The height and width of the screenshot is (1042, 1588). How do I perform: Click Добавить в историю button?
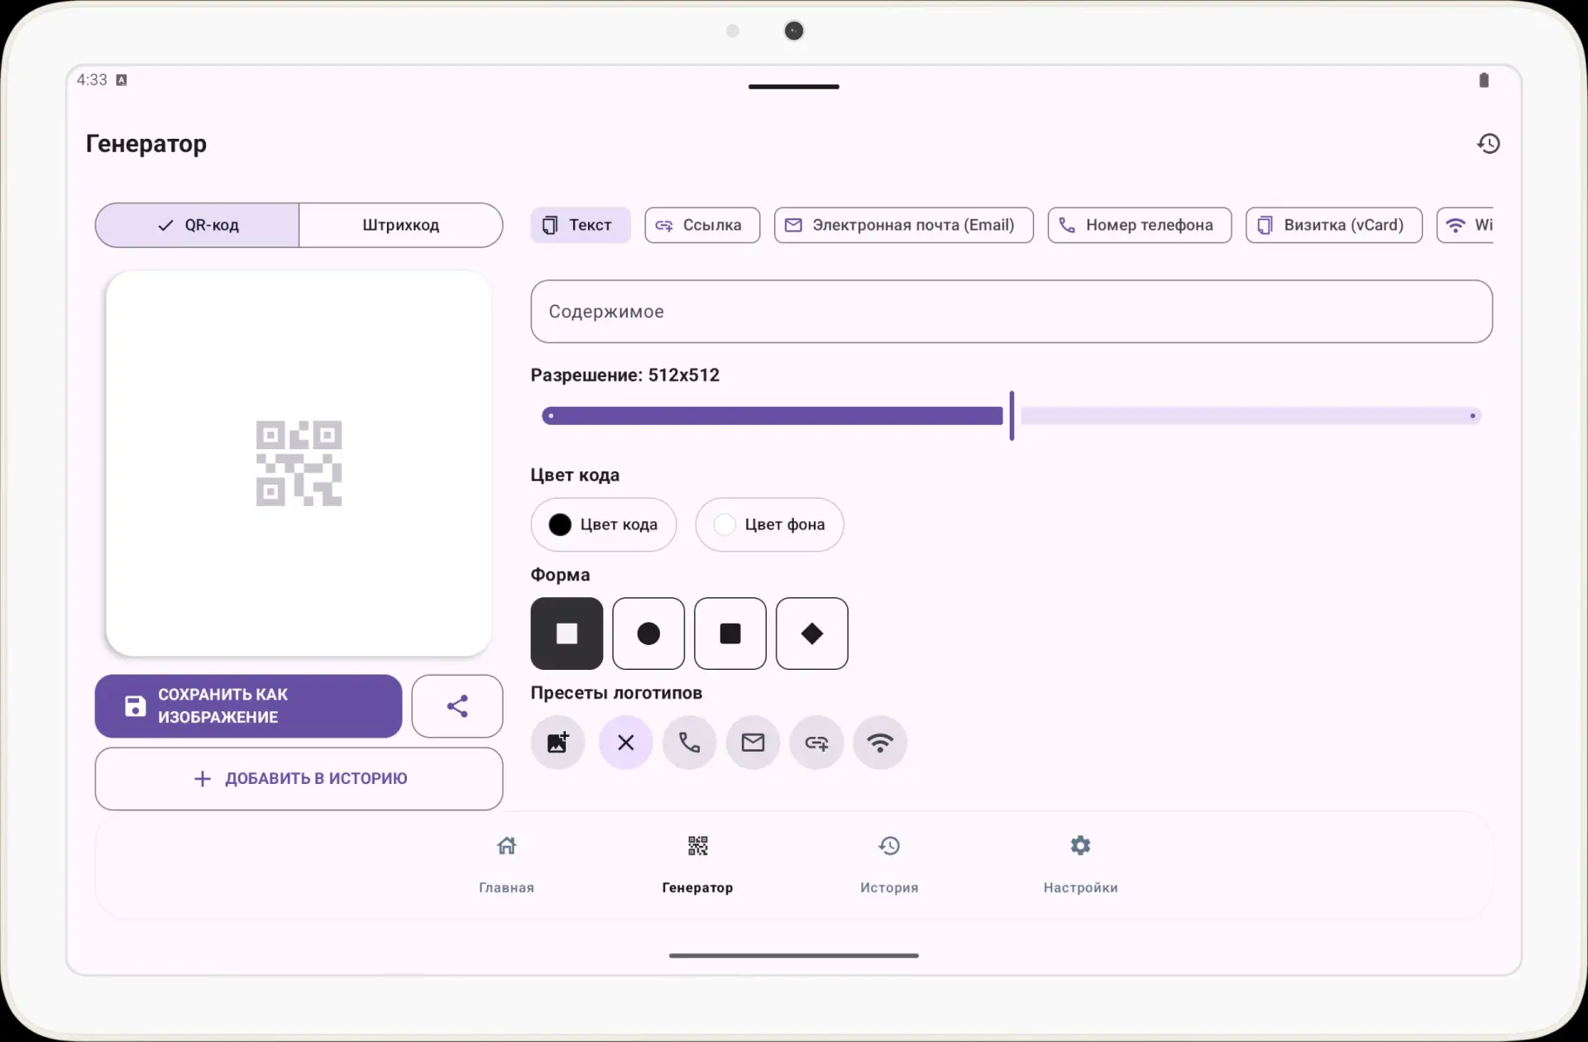point(299,778)
